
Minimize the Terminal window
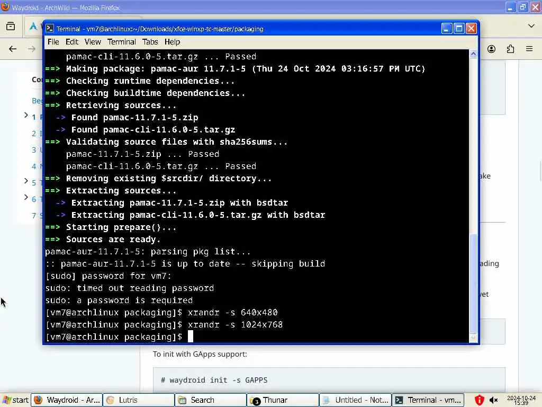pyautogui.click(x=447, y=29)
